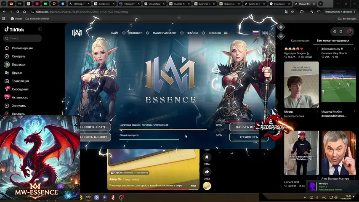Open ФАЙЛЫ in the launcher menu
The height and width of the screenshot is (202, 359).
click(192, 33)
